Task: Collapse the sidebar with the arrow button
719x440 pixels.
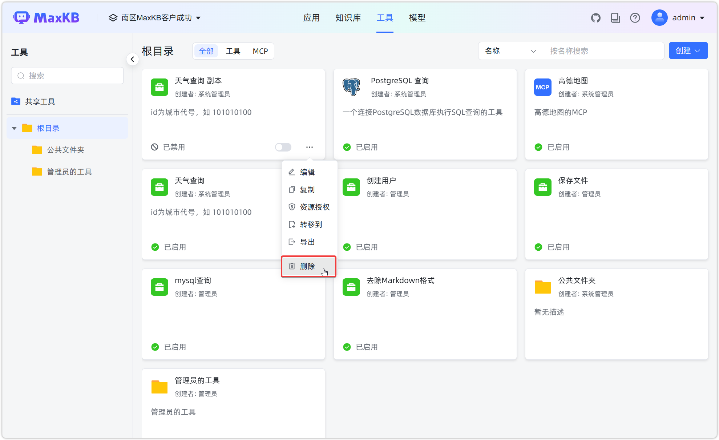Action: click(133, 59)
